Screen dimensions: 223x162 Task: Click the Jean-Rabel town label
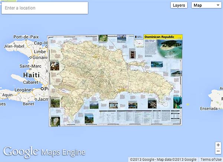(14, 46)
